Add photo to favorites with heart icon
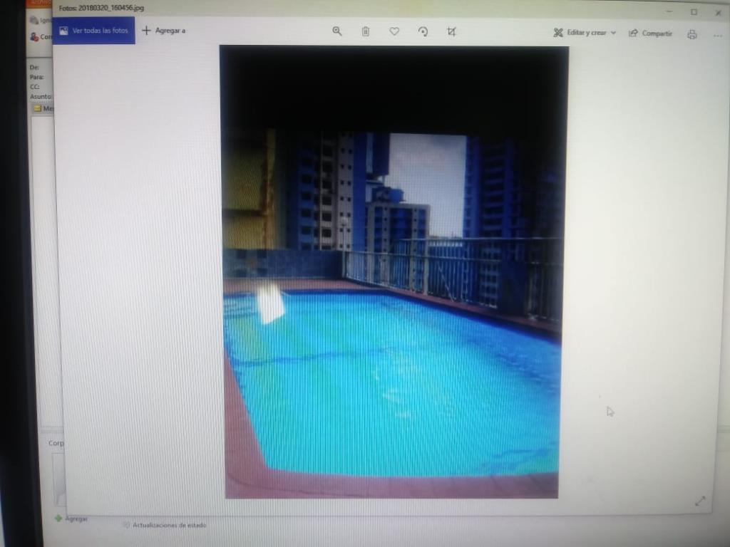730x547 pixels. click(394, 31)
